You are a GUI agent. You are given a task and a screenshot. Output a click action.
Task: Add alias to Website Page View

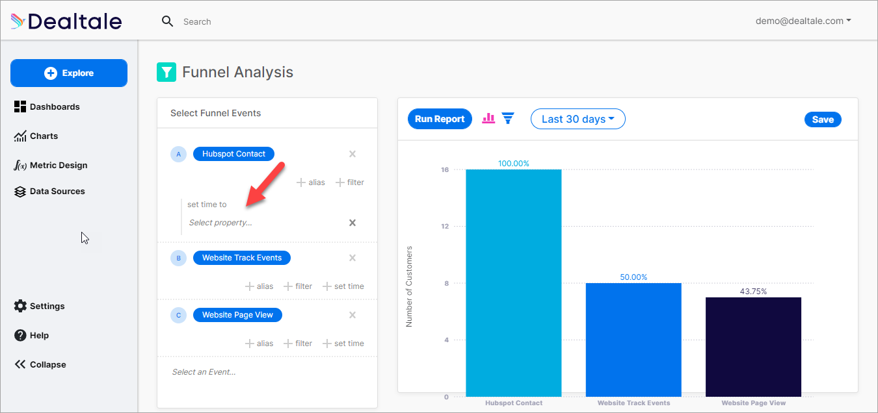[259, 344]
